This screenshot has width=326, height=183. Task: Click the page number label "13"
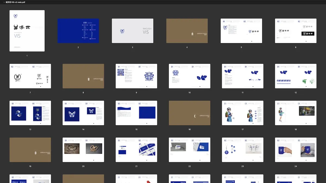coord(30,129)
